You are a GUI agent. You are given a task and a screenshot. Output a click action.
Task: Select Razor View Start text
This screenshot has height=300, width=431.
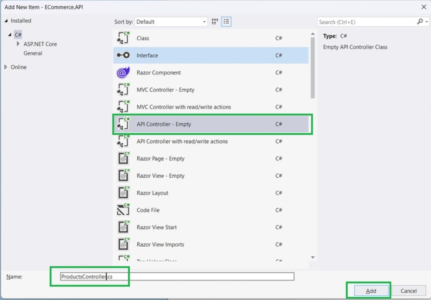click(157, 227)
